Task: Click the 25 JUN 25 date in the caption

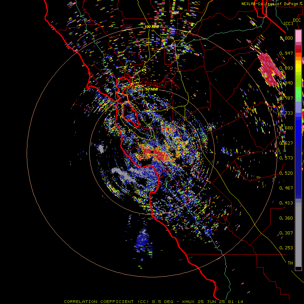Action: point(212,302)
